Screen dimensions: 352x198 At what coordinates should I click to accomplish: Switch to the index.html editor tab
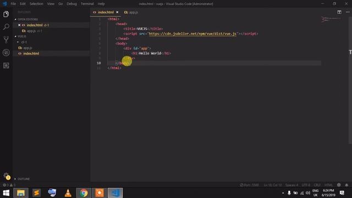(106, 12)
